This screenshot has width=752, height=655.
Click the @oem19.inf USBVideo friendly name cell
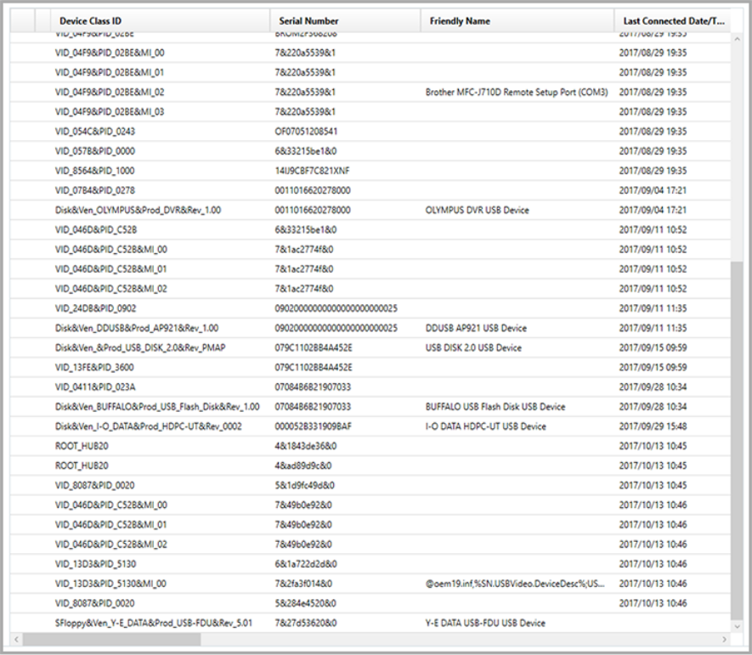pyautogui.click(x=516, y=584)
